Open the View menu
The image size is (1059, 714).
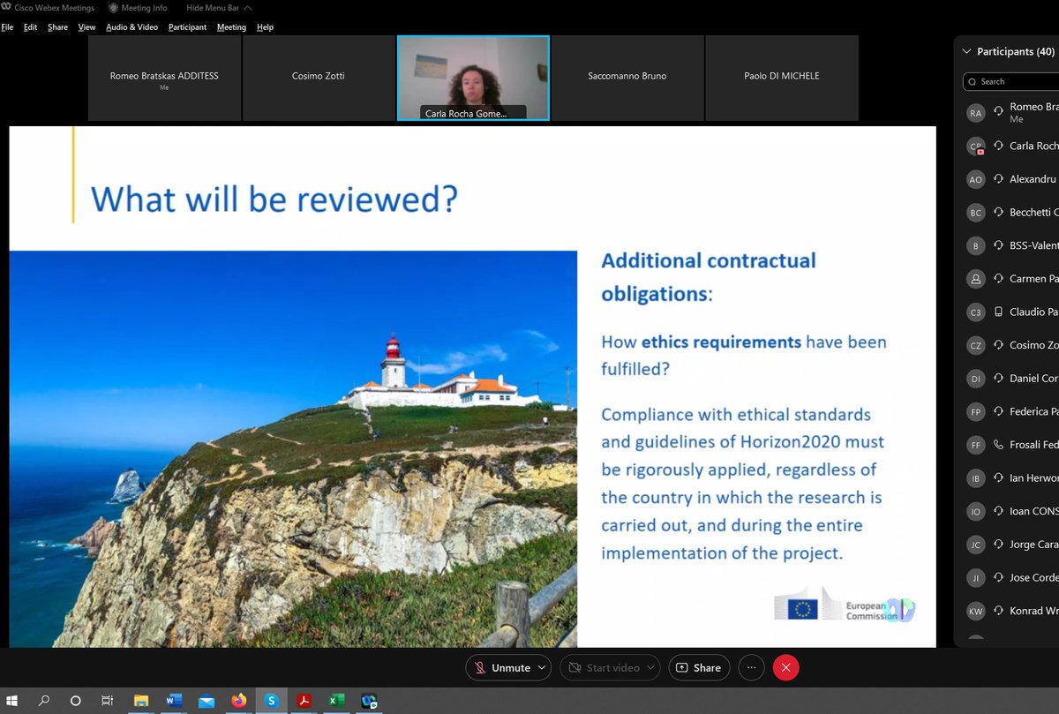[x=86, y=27]
